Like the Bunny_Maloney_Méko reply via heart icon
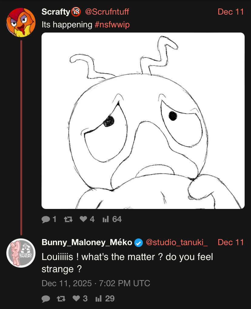251x309 pixels. coord(76,299)
